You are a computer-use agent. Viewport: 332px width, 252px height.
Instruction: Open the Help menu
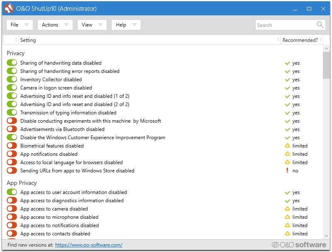[126, 25]
